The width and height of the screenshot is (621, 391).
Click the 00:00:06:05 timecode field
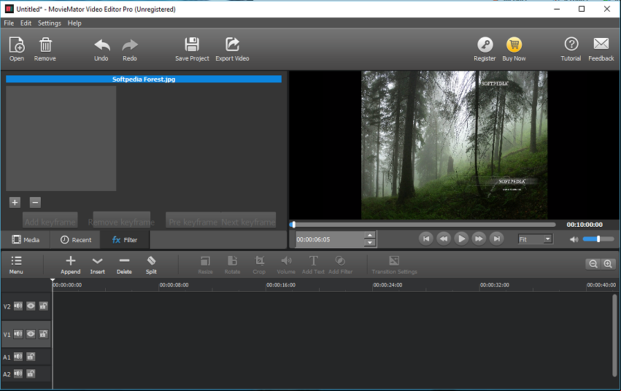tap(330, 239)
